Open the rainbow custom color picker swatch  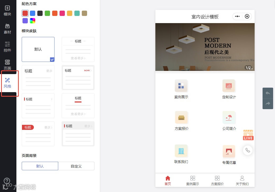pos(33,21)
